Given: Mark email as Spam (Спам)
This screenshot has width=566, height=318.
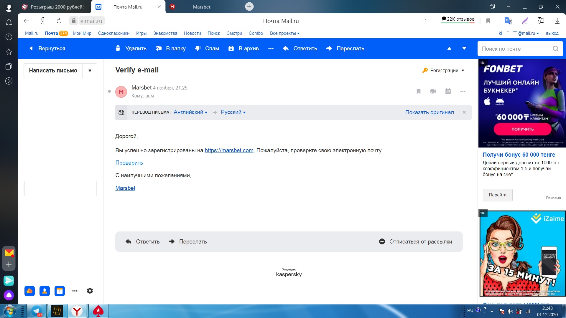Looking at the screenshot, I should (207, 49).
